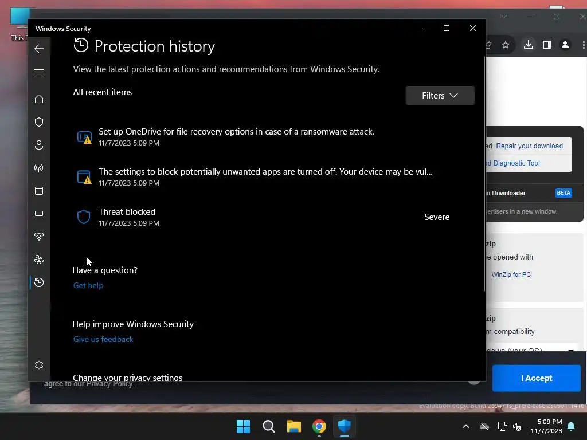Click the I Accept button in Chrome
This screenshot has height=440, width=587.
coord(537,378)
